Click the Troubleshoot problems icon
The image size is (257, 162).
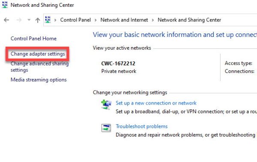(106, 128)
